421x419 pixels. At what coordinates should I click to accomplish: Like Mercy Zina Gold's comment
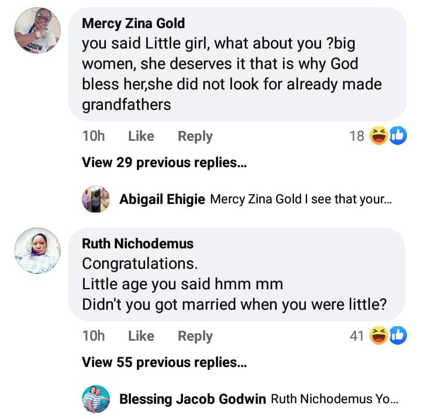pos(141,137)
